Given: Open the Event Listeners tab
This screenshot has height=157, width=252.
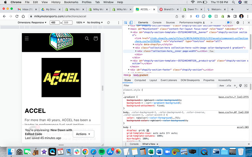Looking at the screenshot, I should pos(169,80).
